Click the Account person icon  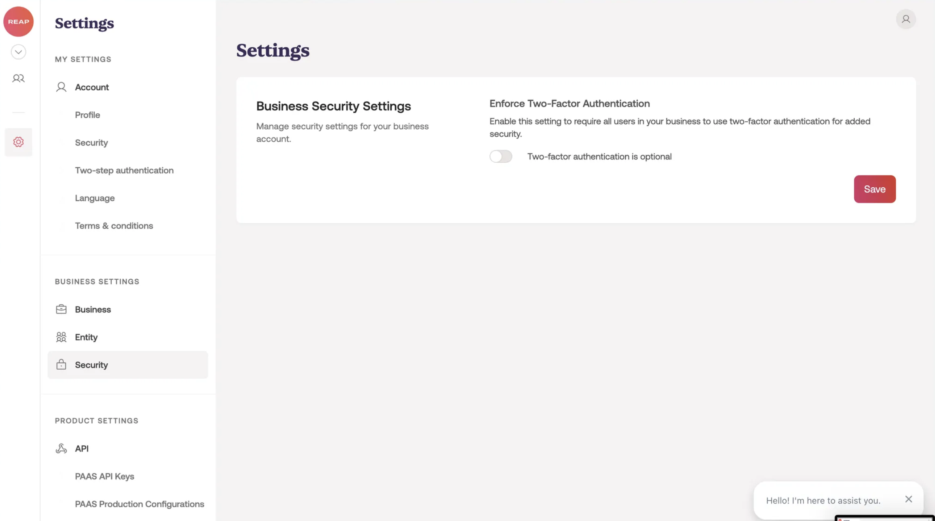tap(61, 87)
